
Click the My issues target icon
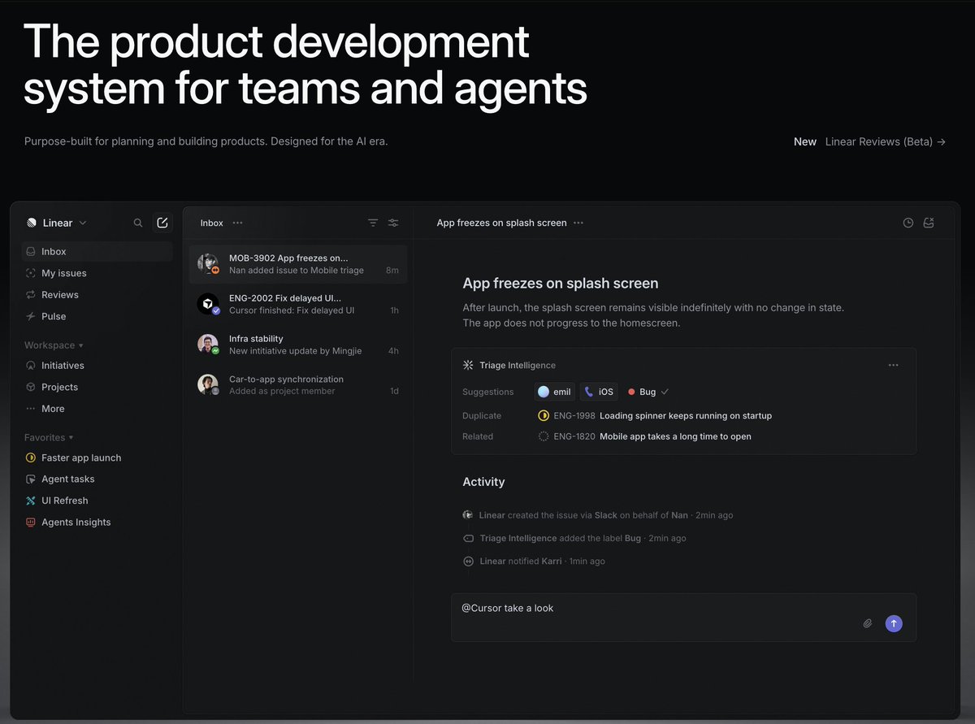[x=31, y=273]
